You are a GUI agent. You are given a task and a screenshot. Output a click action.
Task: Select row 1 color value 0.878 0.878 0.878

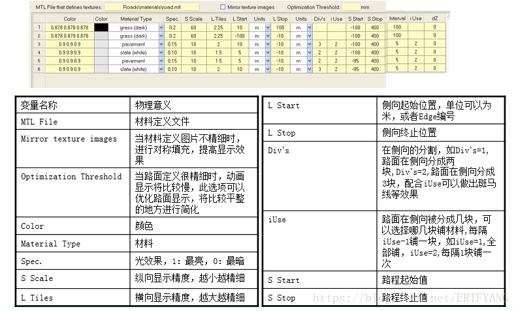click(70, 27)
